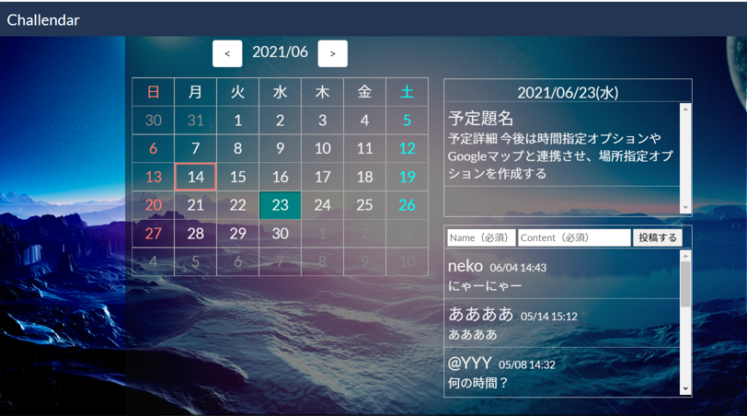
Task: Select date 22 in June
Action: click(x=237, y=205)
